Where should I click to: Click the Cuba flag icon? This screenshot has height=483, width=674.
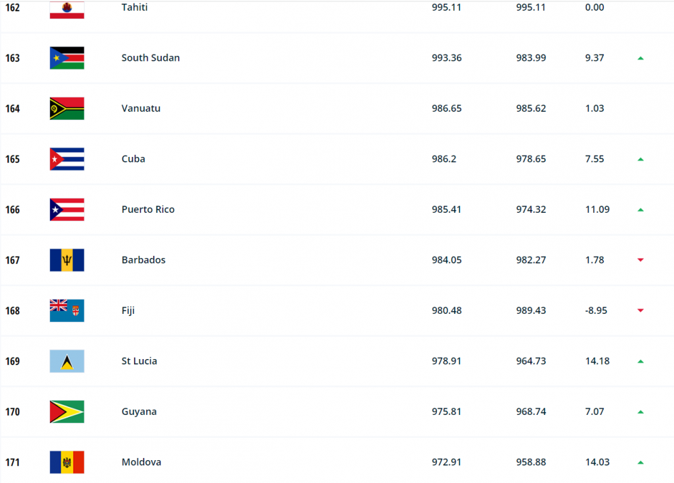coord(67,159)
